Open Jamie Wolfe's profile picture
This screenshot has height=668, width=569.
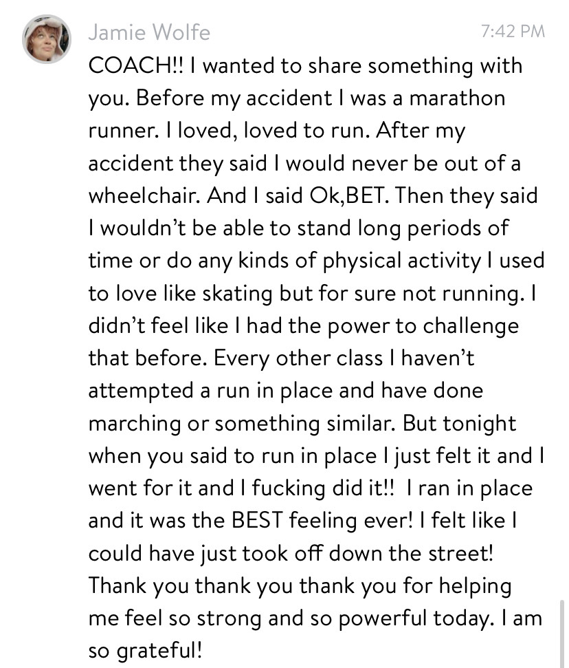click(x=47, y=39)
